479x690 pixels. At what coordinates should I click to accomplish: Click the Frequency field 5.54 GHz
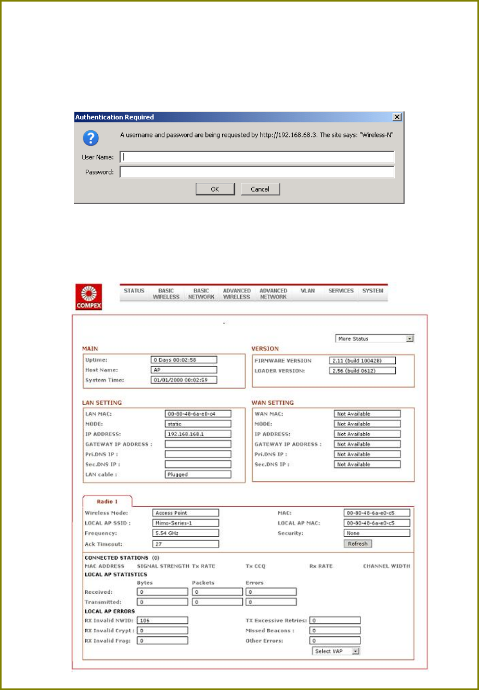(x=186, y=533)
